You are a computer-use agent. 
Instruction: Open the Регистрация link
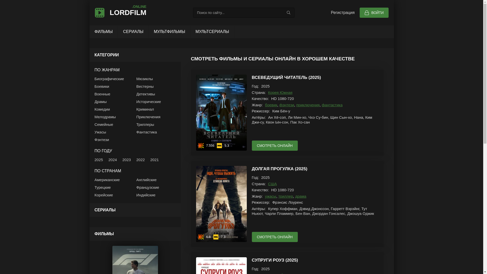pos(342,13)
